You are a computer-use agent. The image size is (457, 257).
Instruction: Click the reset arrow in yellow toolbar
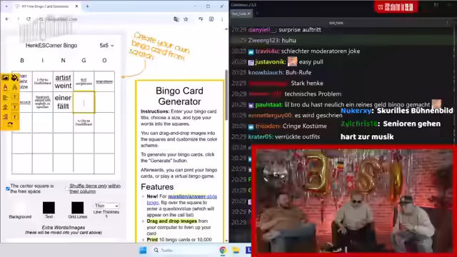point(10,125)
